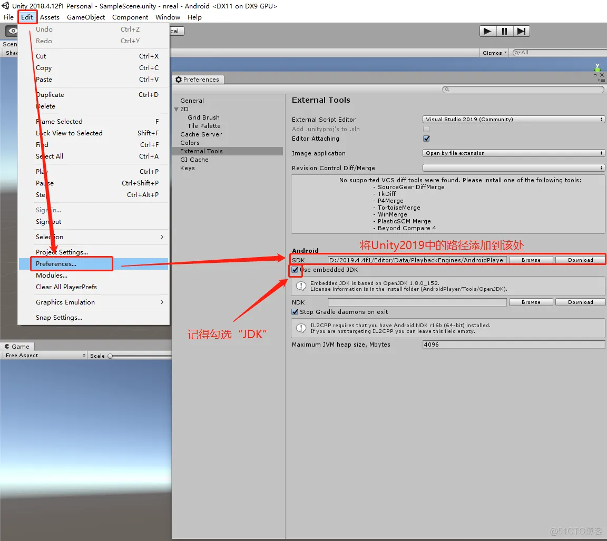Toggle Stop Gradle daemons on exit
Viewport: 607px width, 541px height.
click(295, 312)
